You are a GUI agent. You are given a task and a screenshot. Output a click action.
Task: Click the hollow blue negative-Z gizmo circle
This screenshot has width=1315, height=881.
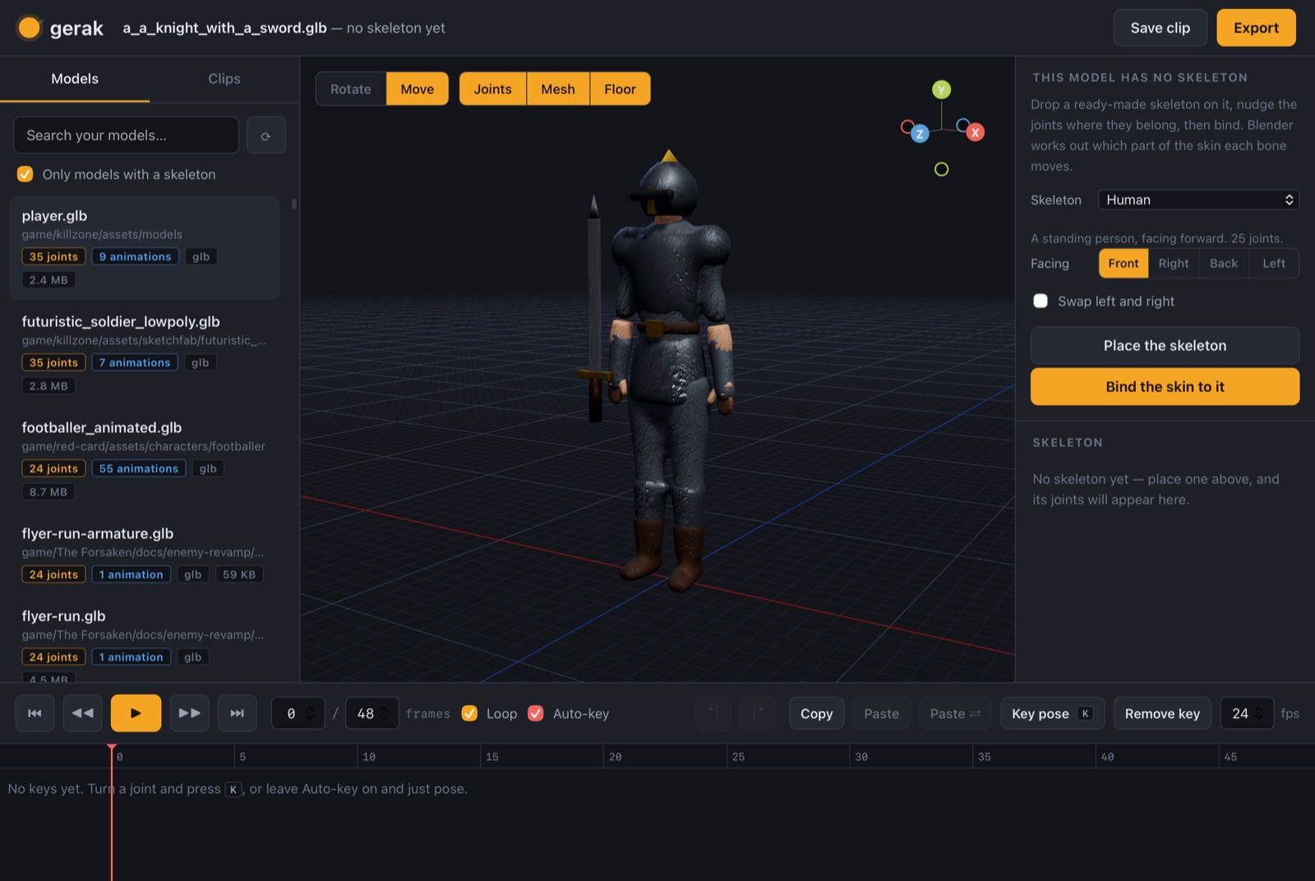click(x=962, y=126)
